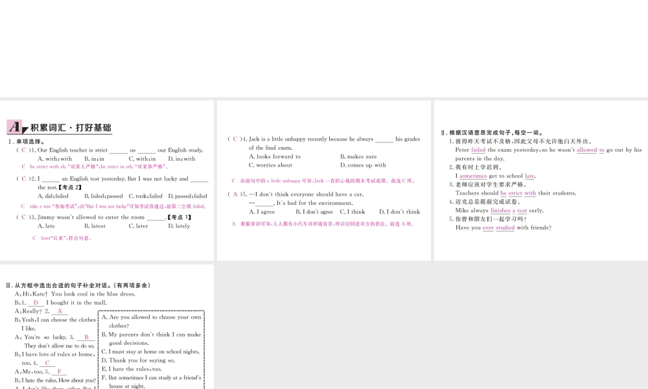The height and width of the screenshot is (389, 648).
Task: Select option 'D. comes up with'
Action: pyautogui.click(x=363, y=165)
